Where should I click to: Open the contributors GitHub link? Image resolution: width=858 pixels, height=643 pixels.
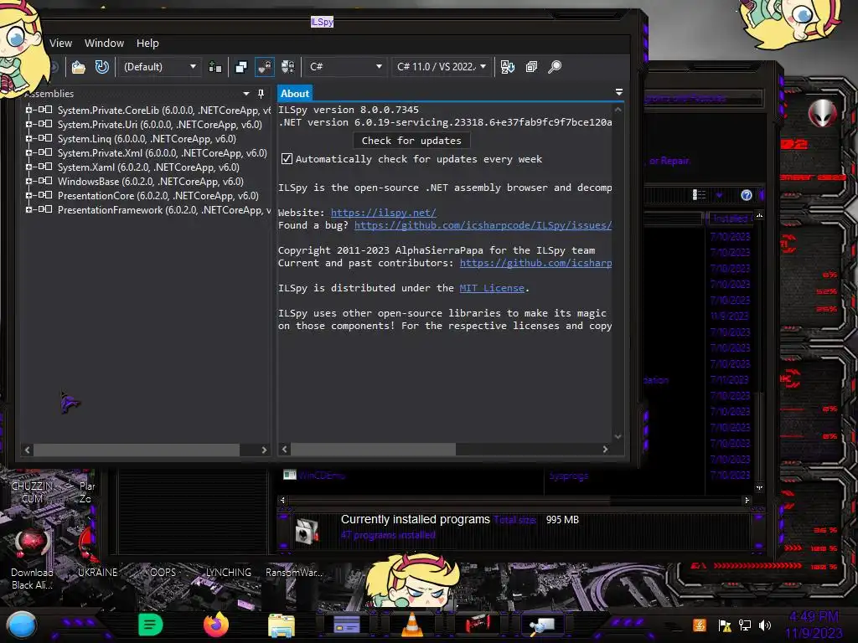coord(535,263)
